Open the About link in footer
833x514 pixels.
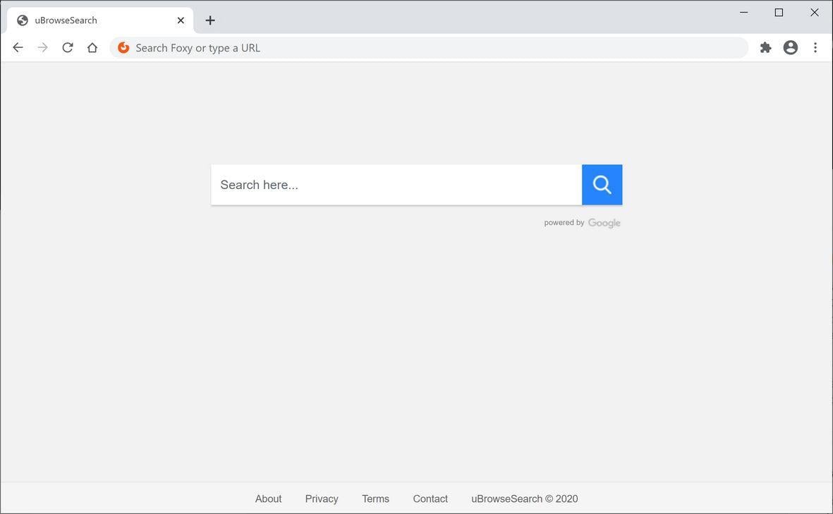point(268,498)
